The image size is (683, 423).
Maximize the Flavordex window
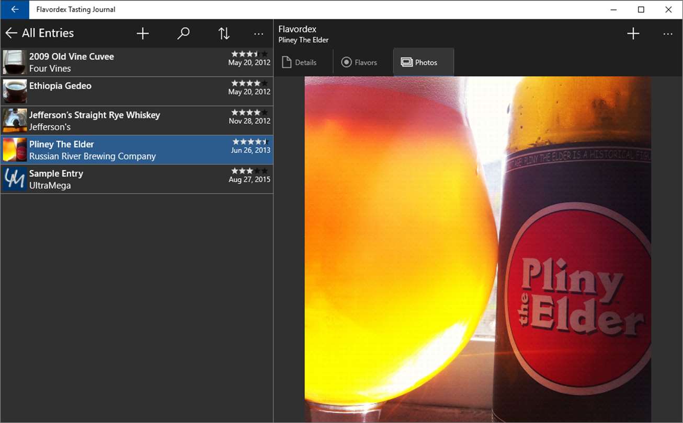[641, 9]
